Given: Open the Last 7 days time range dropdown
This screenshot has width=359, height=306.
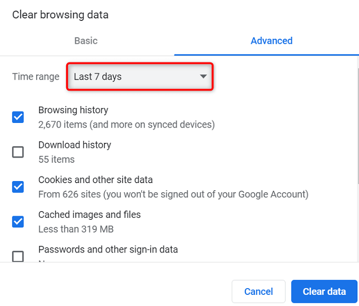Looking at the screenshot, I should tap(139, 77).
